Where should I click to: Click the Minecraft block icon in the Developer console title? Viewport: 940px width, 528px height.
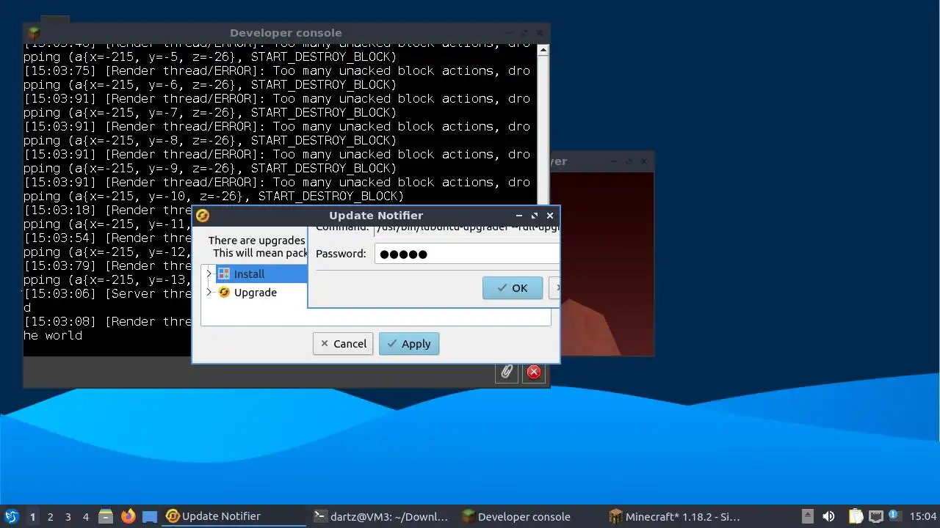pyautogui.click(x=34, y=33)
